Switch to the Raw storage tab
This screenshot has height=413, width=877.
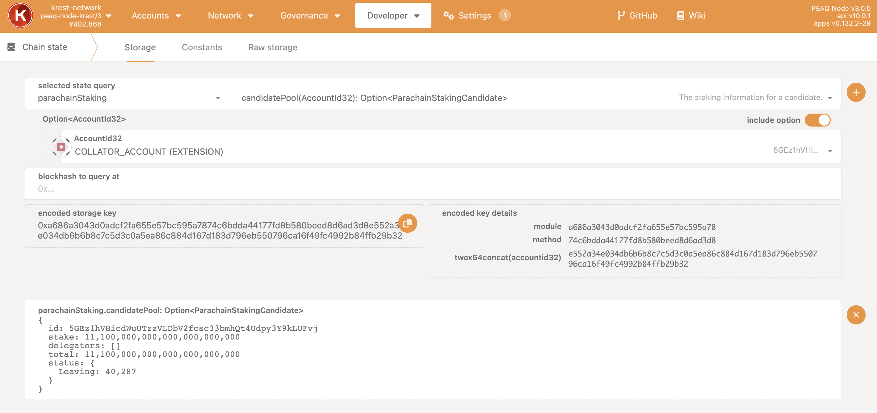tap(273, 47)
